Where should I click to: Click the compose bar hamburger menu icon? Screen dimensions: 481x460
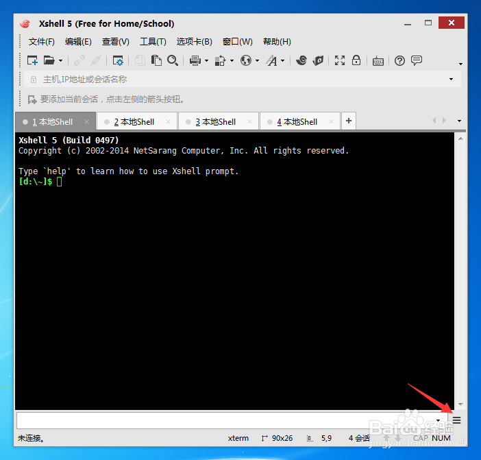point(457,420)
